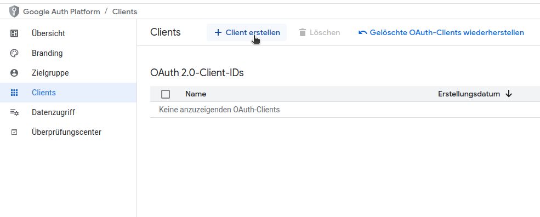The image size is (540, 217).
Task: Click Gelöschte OAuth-Clients wiederherstellen
Action: [441, 32]
